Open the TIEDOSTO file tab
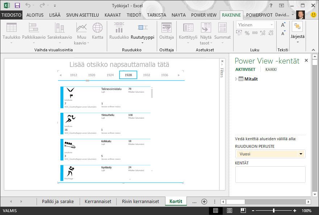Screen dimensions: 319x215 coord(11,15)
